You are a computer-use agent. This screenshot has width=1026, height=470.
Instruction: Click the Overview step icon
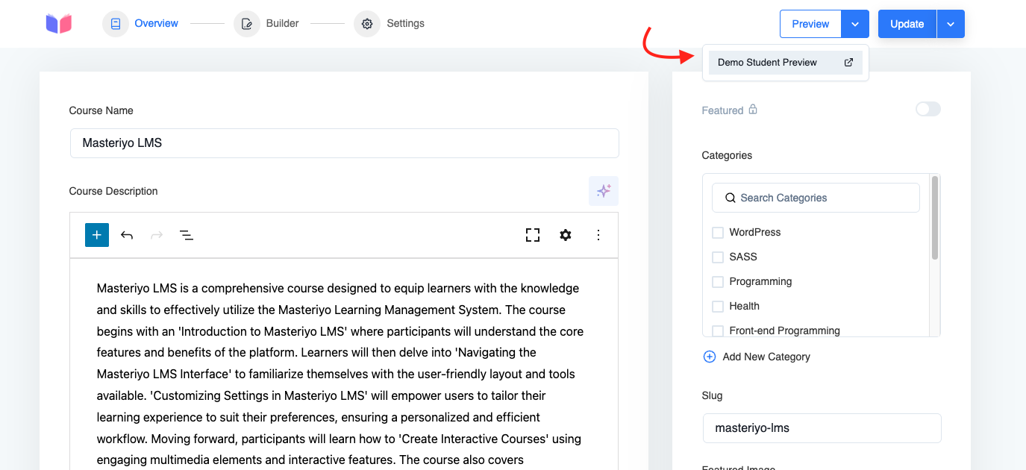pos(116,24)
